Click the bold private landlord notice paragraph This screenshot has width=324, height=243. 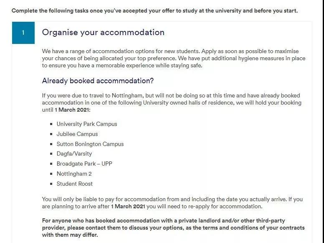[173, 228]
